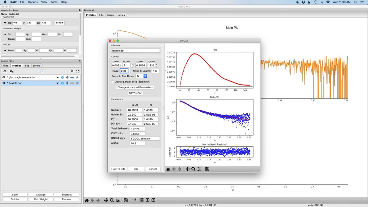Switch to the Image tab in Plot Panel

pyautogui.click(x=110, y=15)
